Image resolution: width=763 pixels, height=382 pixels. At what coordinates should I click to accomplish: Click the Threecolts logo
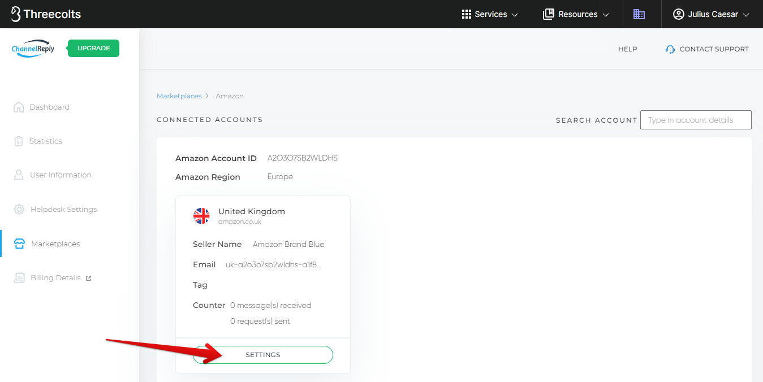(x=46, y=14)
